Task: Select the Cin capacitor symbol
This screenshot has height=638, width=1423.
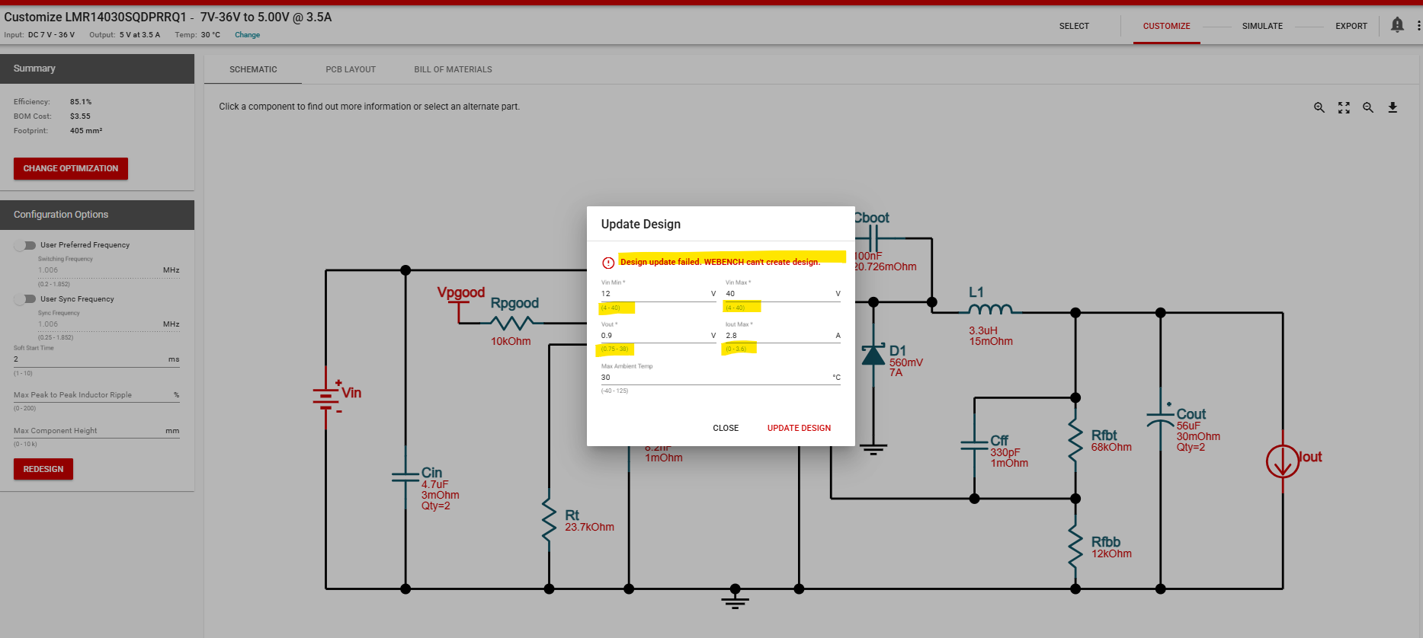Action: point(405,477)
